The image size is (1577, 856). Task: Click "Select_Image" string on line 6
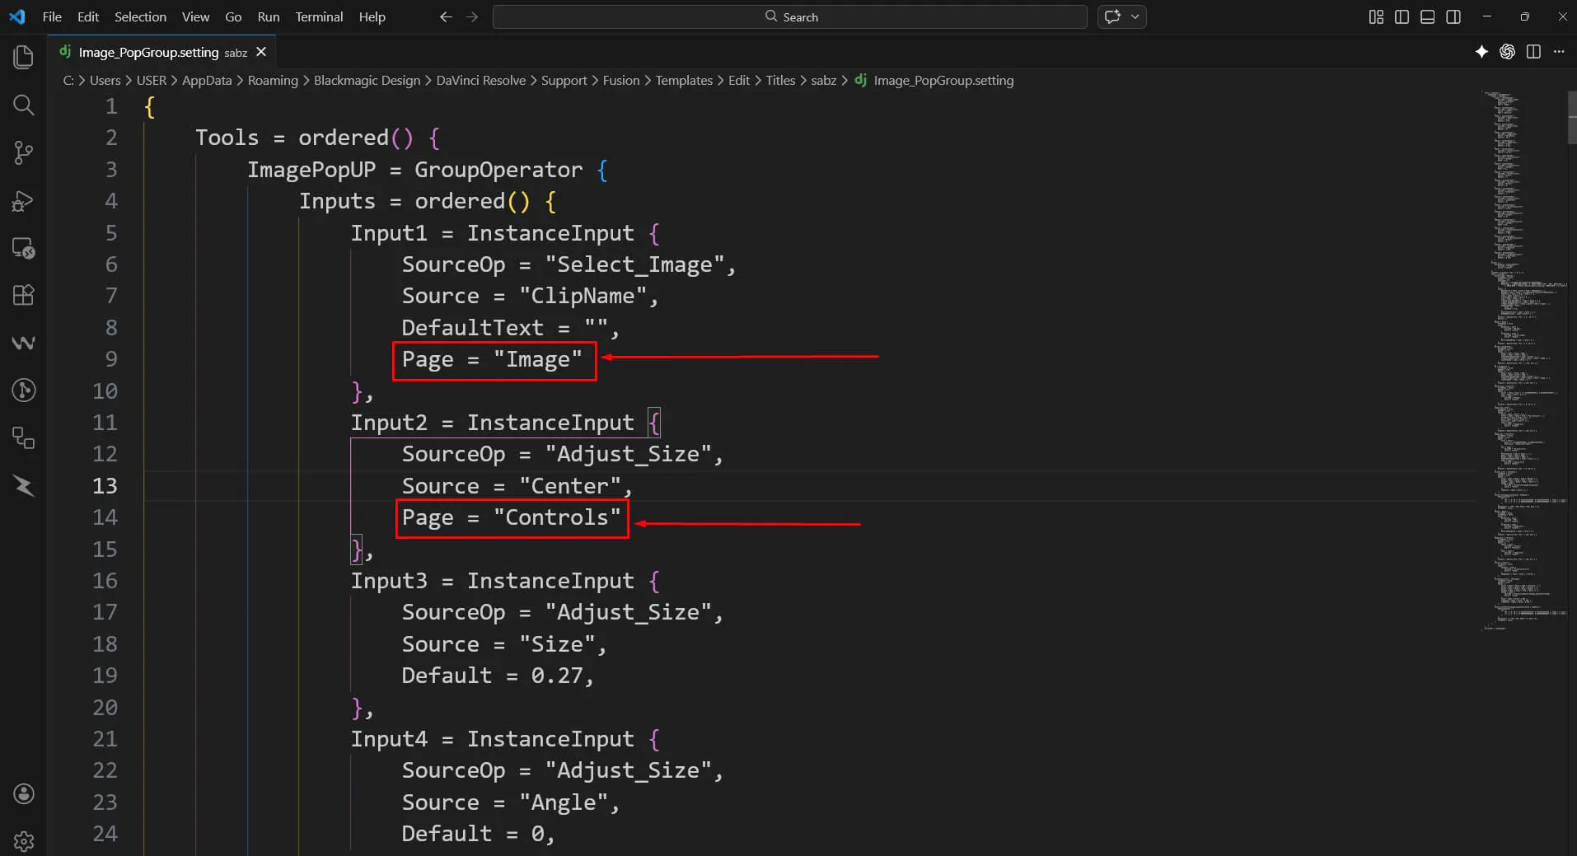634,264
